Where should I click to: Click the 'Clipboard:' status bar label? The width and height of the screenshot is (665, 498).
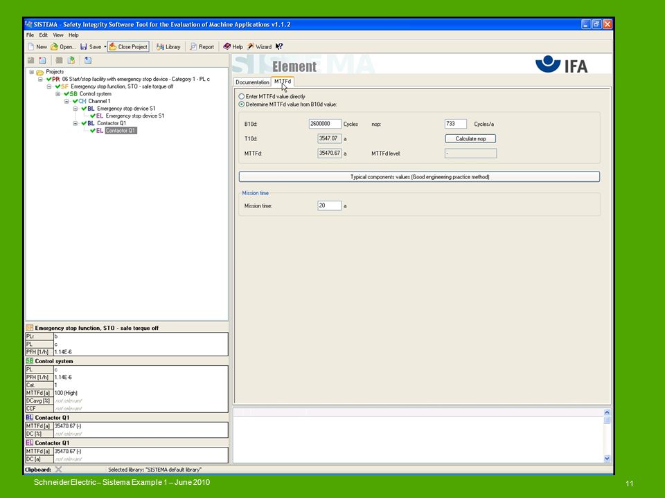tap(38, 470)
